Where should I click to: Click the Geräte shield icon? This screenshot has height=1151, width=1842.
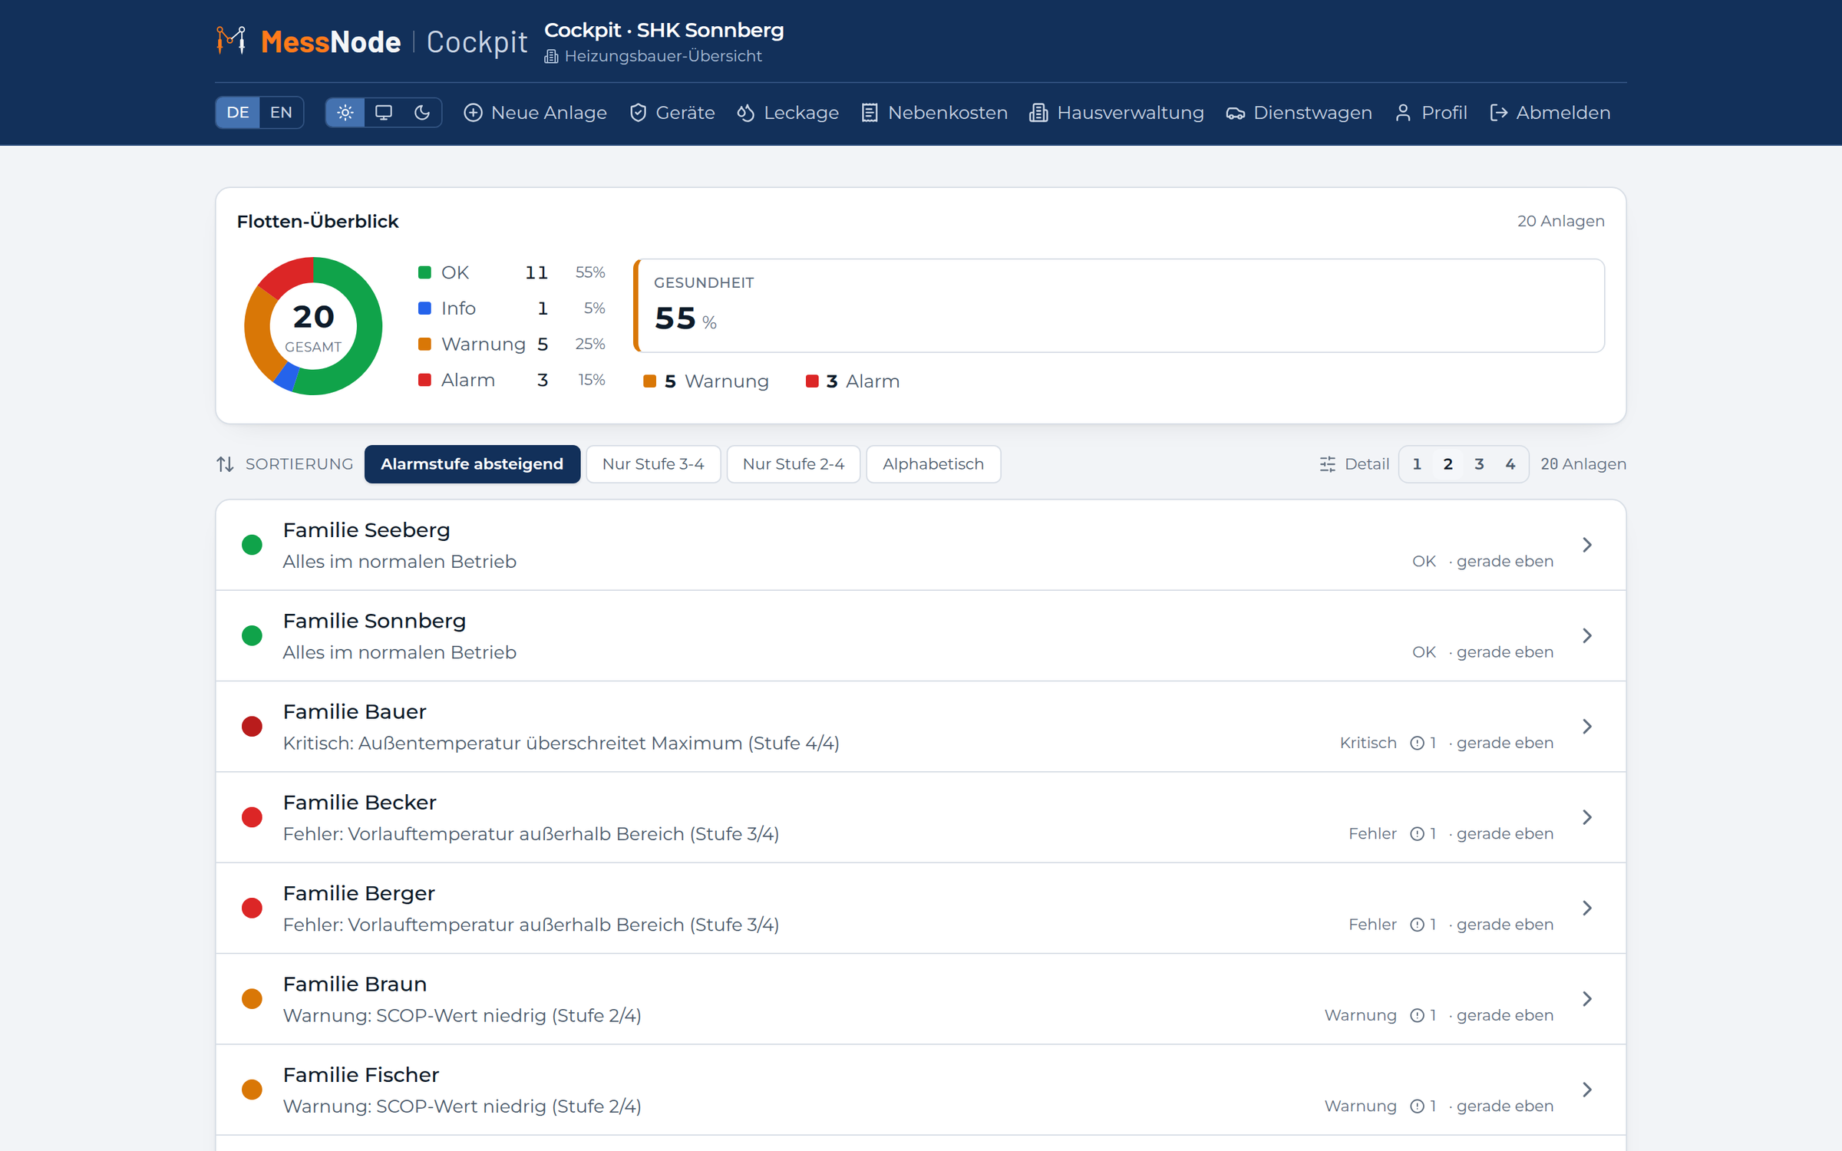pyautogui.click(x=638, y=113)
